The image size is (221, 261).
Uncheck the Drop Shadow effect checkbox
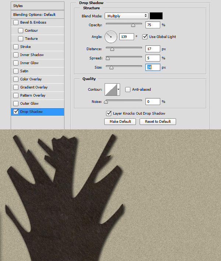click(x=16, y=112)
